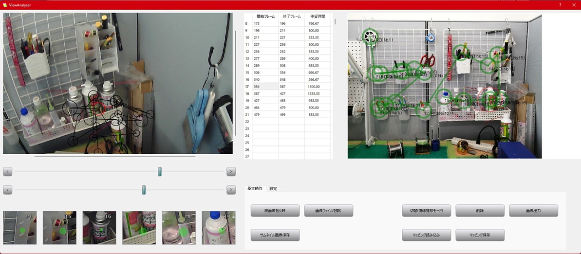581x254 pixels.
Task: Click the 画像ファイルを開く button
Action: 328,211
